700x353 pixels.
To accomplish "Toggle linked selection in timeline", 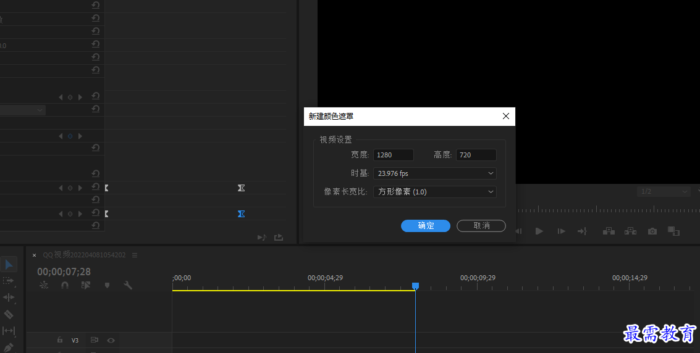I will (86, 285).
